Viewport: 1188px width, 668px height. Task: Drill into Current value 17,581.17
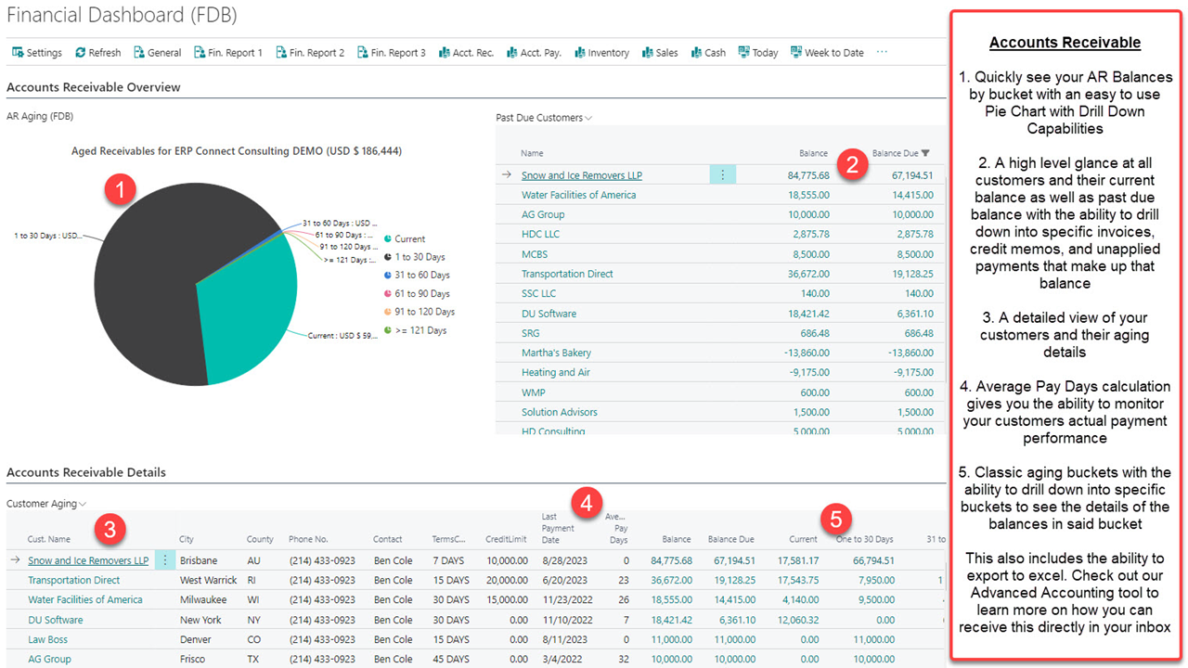coord(796,560)
